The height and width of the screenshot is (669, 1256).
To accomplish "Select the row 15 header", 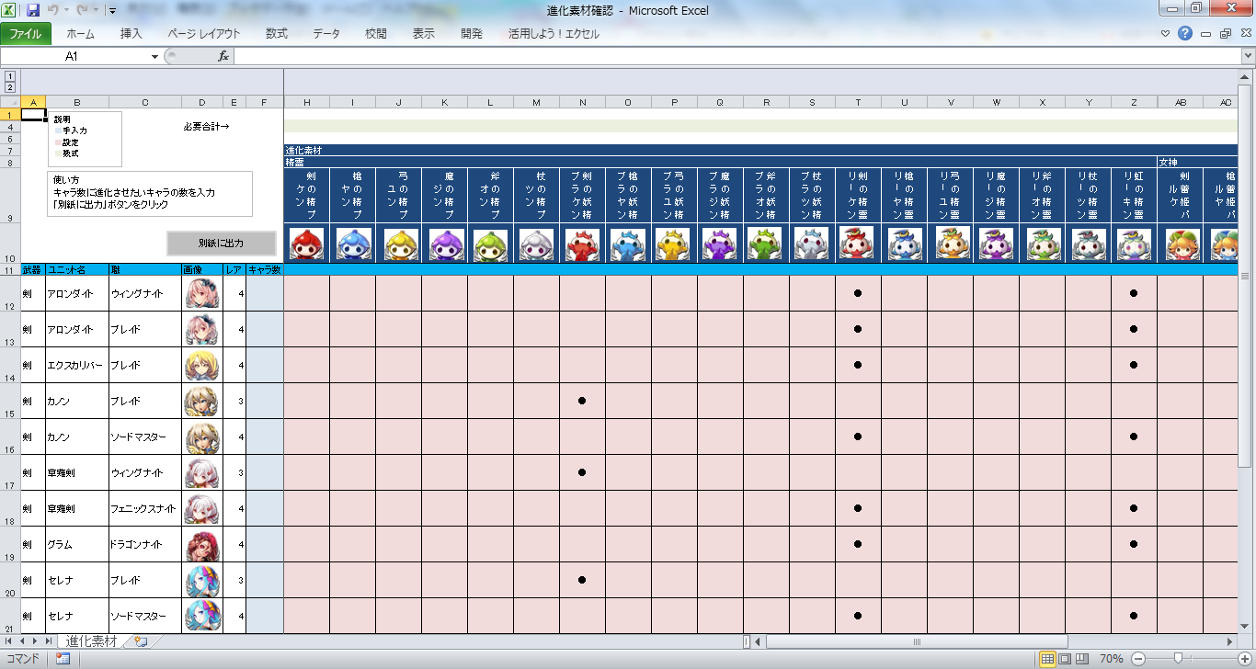I will coord(10,401).
